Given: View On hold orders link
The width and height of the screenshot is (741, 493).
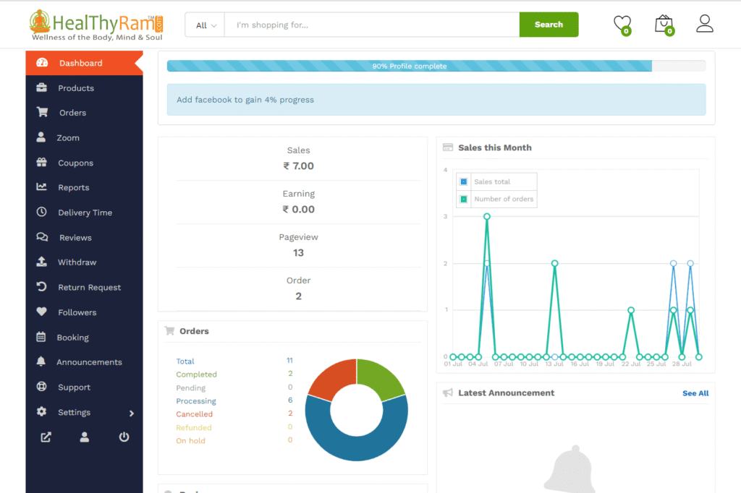Looking at the screenshot, I should (190, 440).
